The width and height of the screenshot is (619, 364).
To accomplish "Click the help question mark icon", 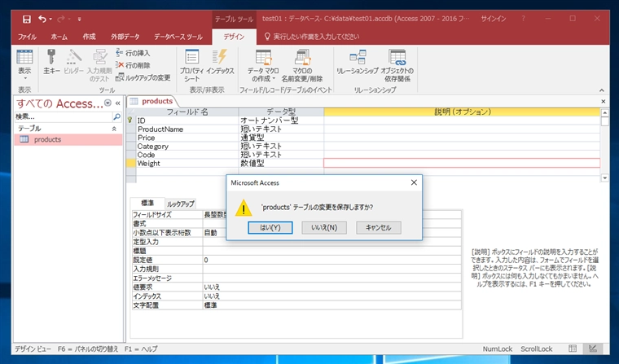I will point(524,19).
